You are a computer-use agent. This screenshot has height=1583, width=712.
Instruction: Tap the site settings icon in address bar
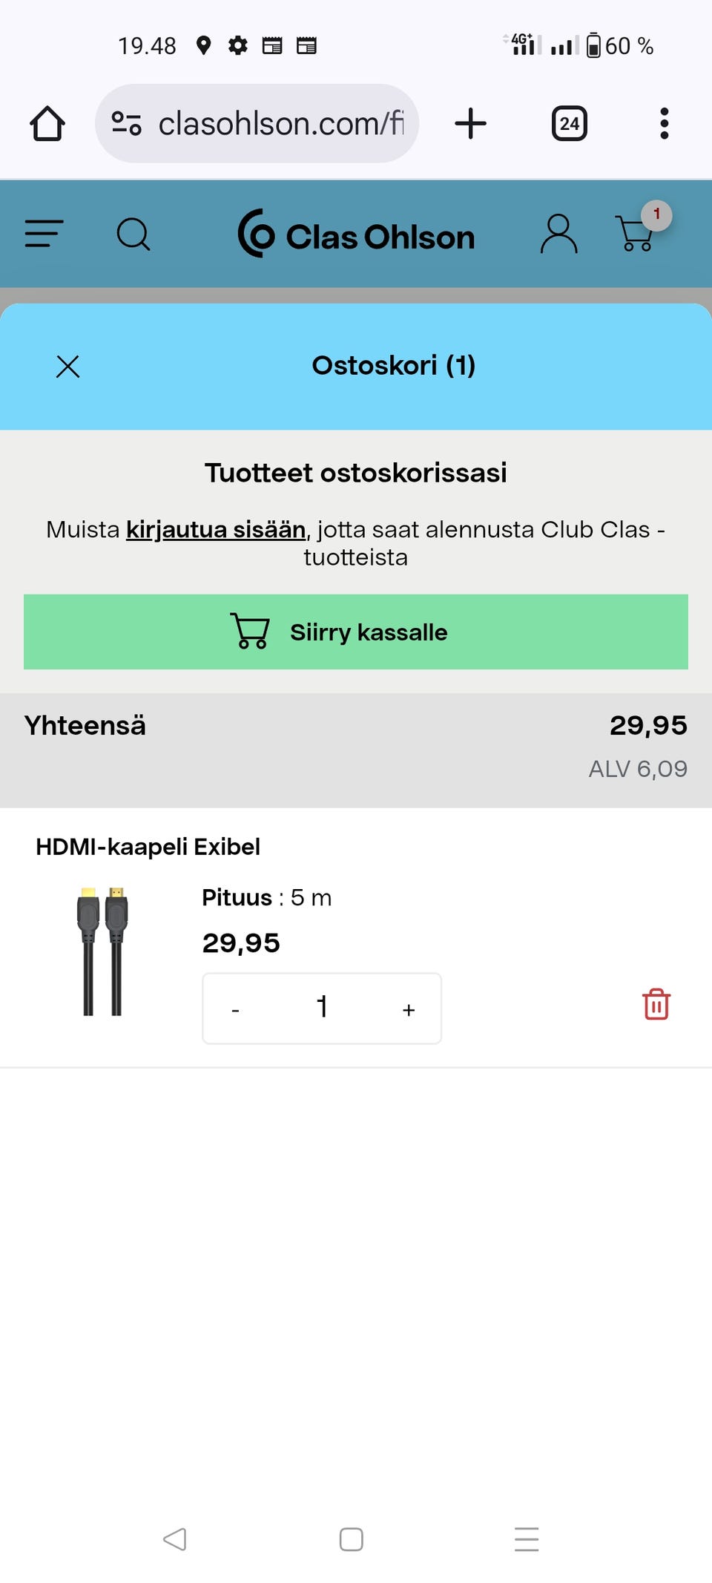(x=127, y=123)
